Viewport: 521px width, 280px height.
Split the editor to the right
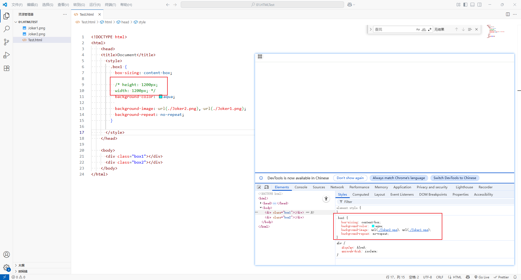click(x=508, y=14)
